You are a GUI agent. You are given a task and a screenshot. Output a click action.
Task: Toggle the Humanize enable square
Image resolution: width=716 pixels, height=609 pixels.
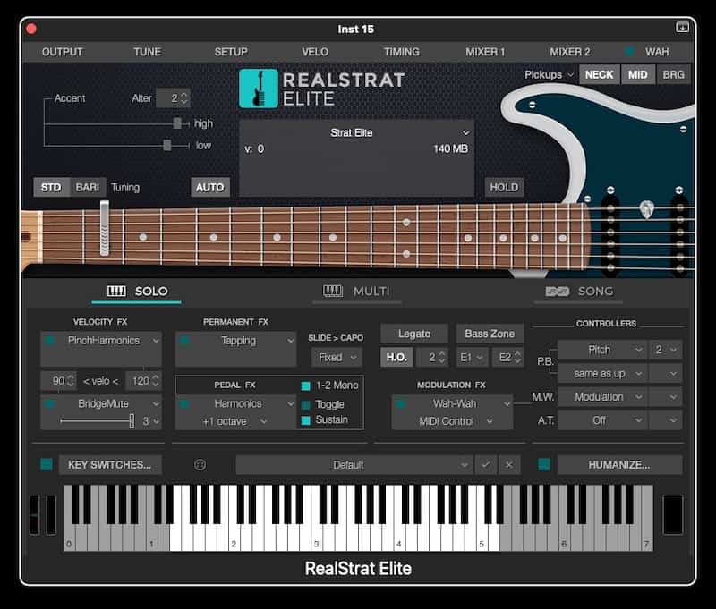[544, 464]
